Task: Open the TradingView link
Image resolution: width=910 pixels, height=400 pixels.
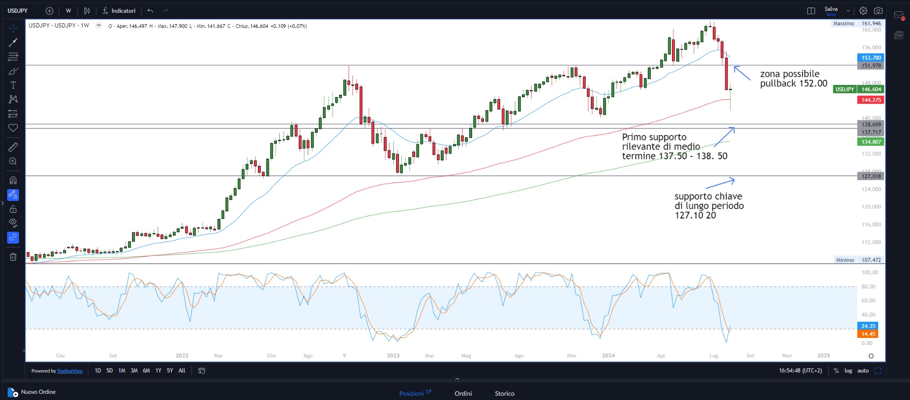Action: (x=70, y=371)
